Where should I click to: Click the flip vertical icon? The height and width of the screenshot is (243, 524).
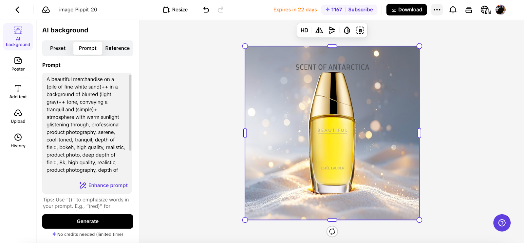(332, 30)
